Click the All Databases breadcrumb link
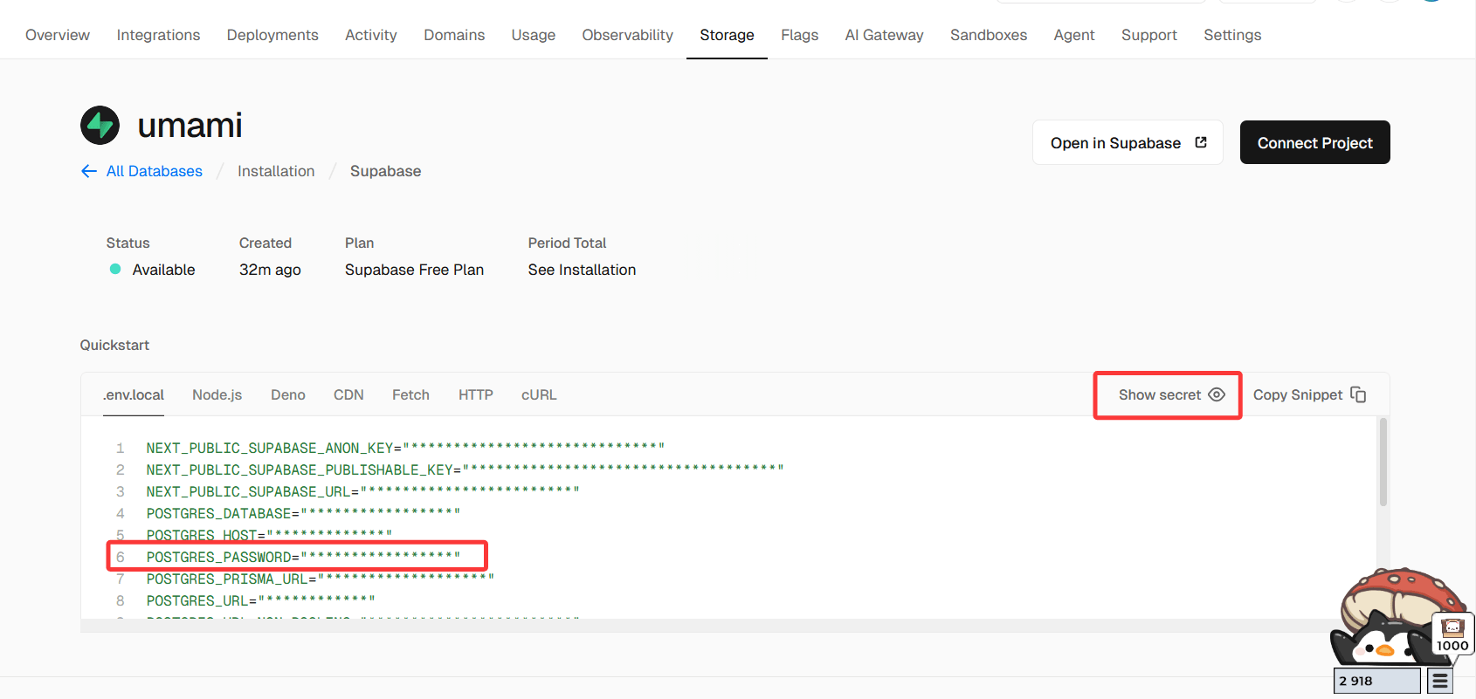1476x699 pixels. click(154, 171)
